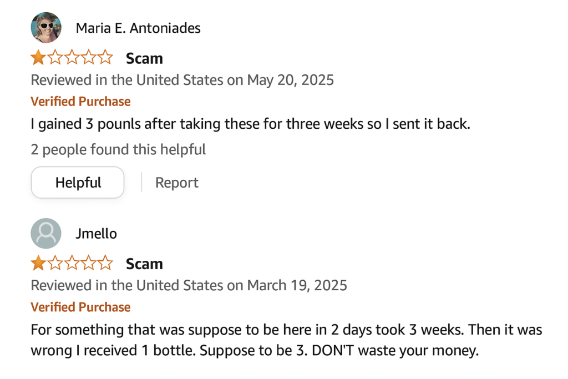Open Jmello's profile name link
This screenshot has width=568, height=379.
click(96, 234)
